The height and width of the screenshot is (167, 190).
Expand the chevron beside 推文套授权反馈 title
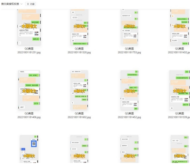tap(21, 4)
